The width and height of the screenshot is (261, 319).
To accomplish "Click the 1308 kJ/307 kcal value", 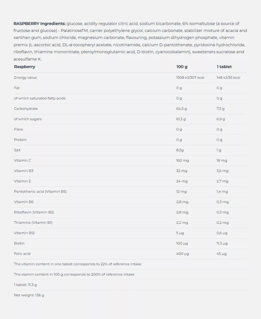I will coord(190,78).
